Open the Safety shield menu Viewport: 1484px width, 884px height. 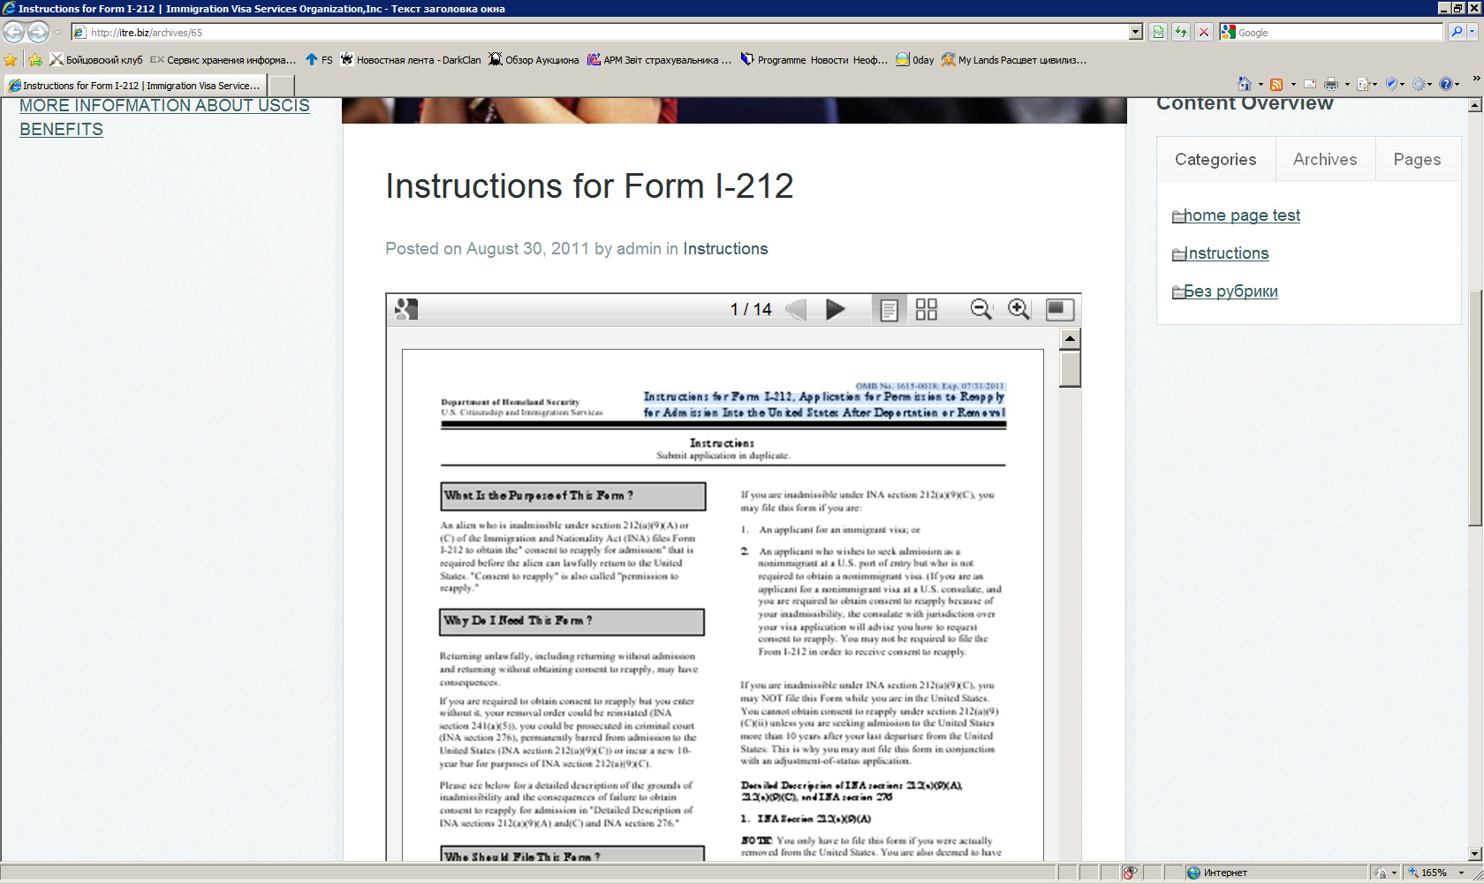pos(1394,84)
